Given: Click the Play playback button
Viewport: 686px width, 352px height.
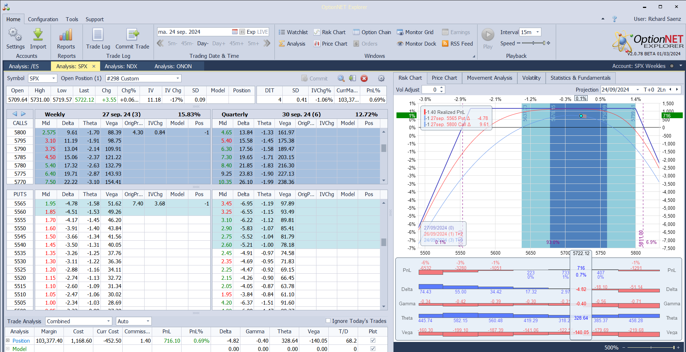Looking at the screenshot, I should coord(488,35).
